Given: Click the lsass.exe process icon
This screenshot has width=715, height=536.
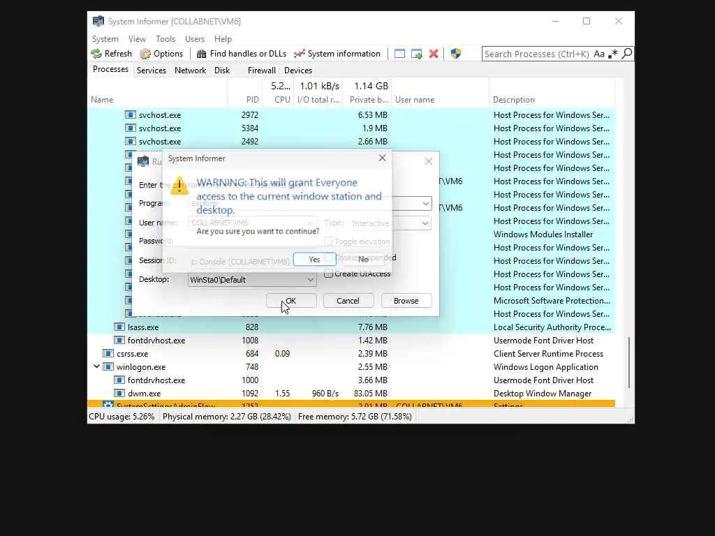Looking at the screenshot, I should pyautogui.click(x=119, y=327).
